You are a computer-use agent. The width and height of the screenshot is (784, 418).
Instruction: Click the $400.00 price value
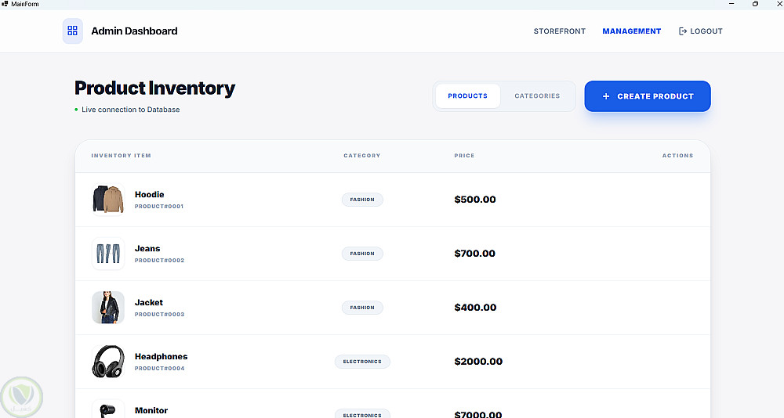point(475,307)
